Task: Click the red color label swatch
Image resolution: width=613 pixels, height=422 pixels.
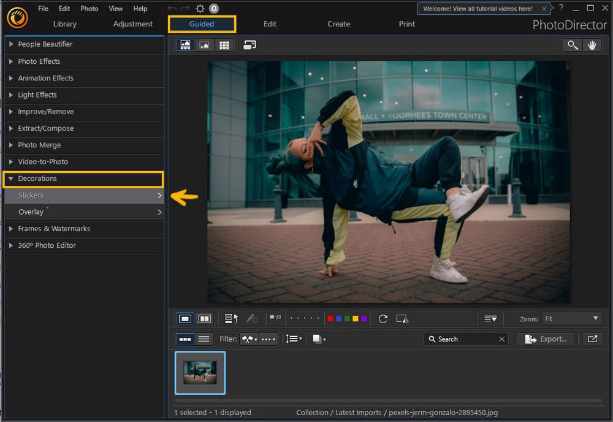Action: click(330, 318)
